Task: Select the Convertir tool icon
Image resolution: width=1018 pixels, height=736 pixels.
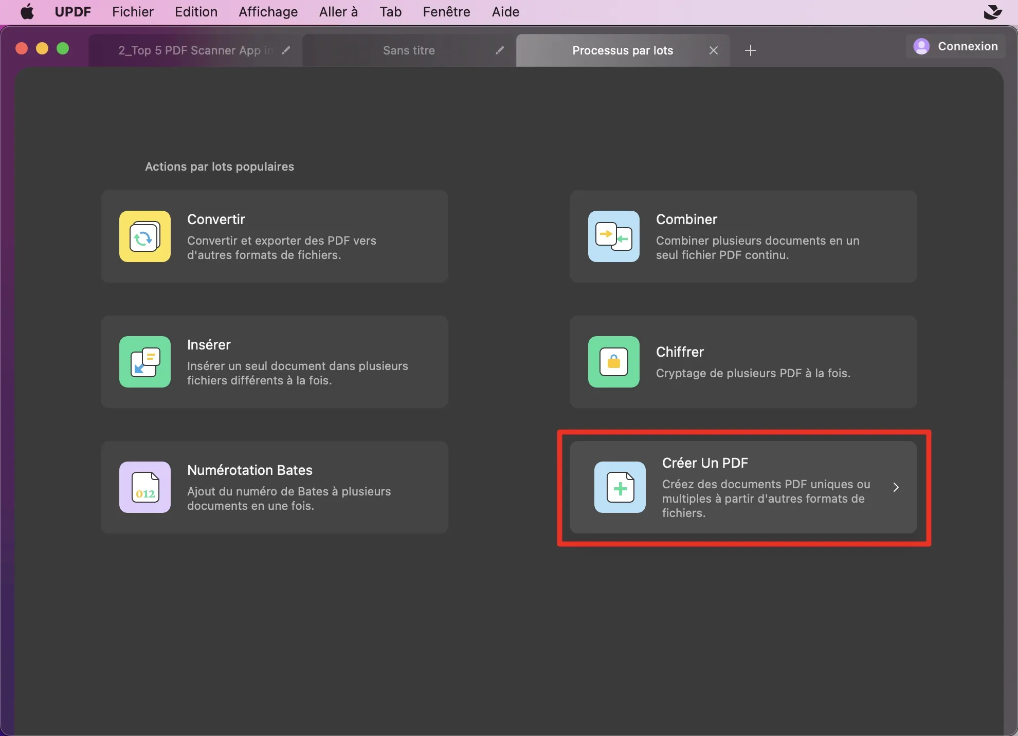Action: (x=144, y=236)
